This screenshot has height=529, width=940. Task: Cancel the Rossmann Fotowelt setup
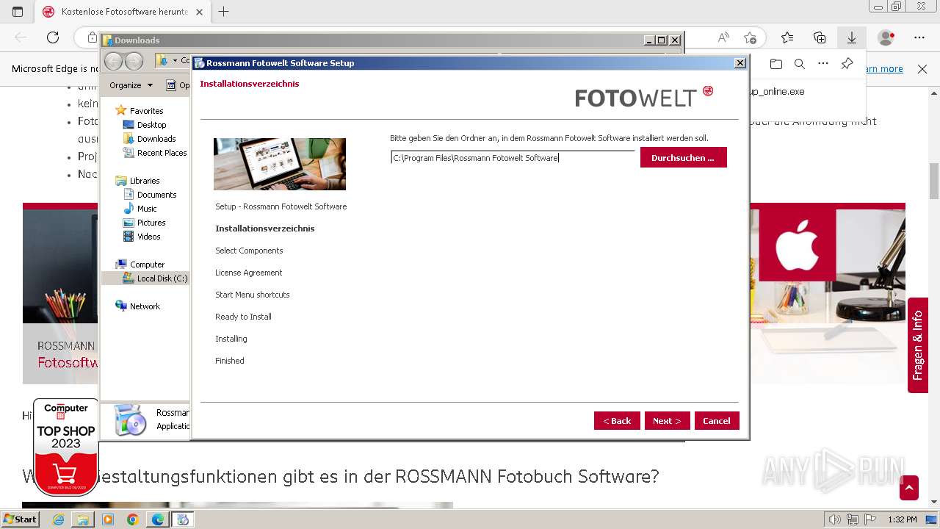[717, 421]
